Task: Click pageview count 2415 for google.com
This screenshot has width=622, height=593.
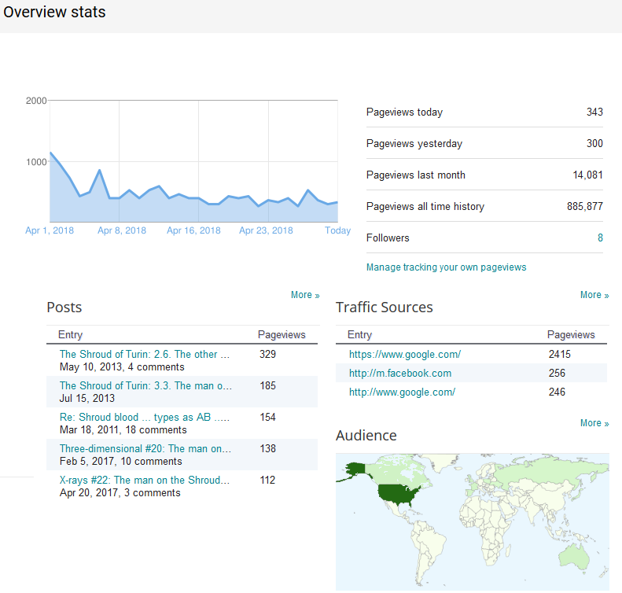Action: [559, 354]
